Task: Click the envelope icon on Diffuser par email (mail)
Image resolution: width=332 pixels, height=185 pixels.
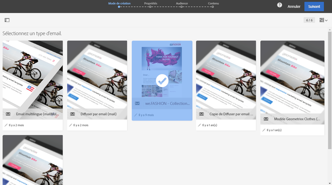Action: click(x=73, y=114)
